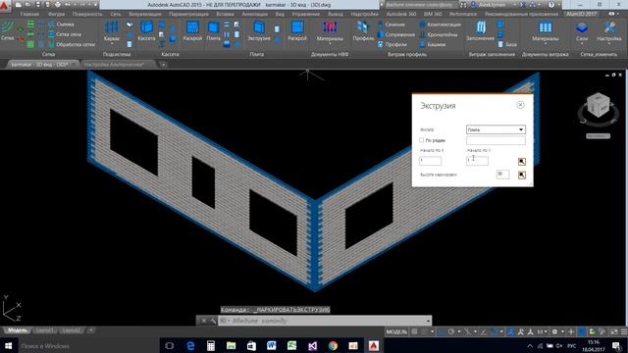The height and width of the screenshot is (353, 628).
Task: Click the Начало по X input field
Action: 430,161
